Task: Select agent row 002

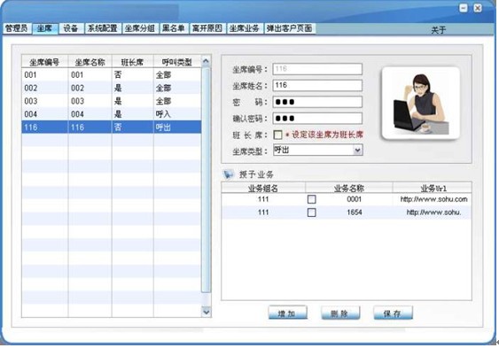Action: pos(111,88)
